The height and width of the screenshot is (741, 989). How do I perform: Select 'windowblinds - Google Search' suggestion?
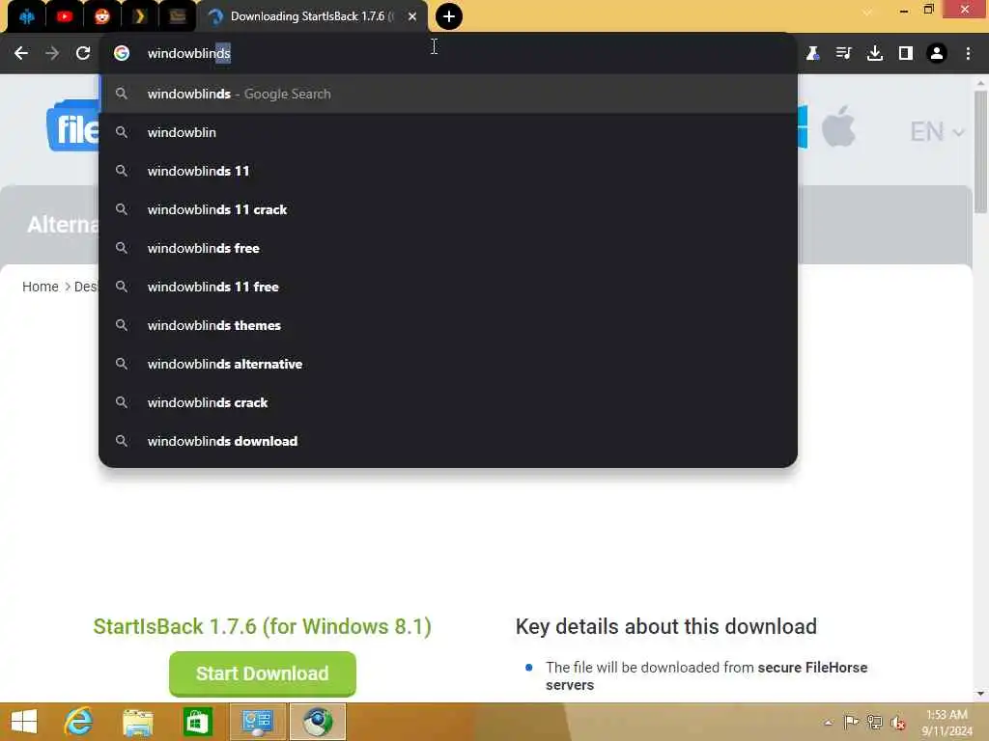pos(448,94)
